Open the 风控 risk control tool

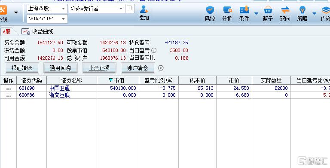click(210, 14)
